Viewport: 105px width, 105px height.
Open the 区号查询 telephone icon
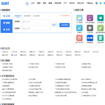100,18
